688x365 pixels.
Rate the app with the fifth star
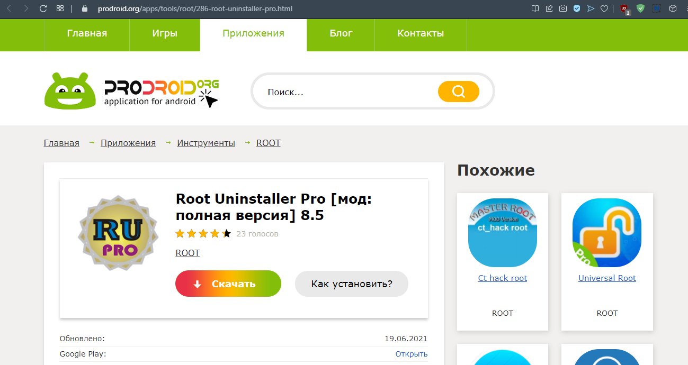227,233
